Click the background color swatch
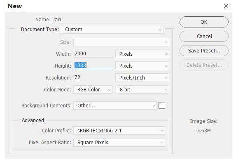This screenshot has width=238, height=159. 162,105
